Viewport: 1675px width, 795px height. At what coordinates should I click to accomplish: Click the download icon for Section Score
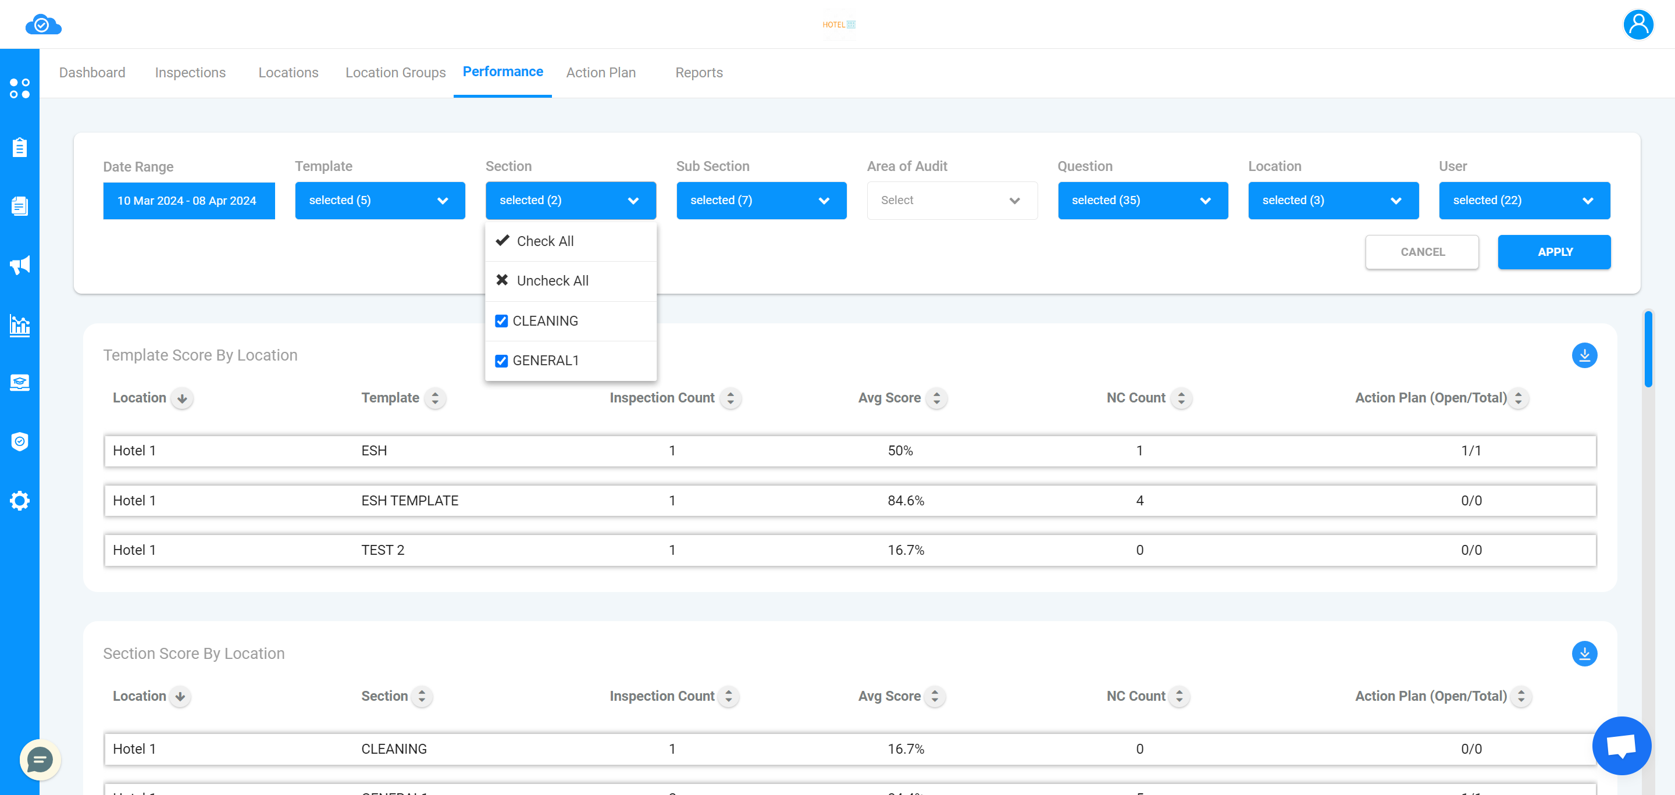[1584, 653]
